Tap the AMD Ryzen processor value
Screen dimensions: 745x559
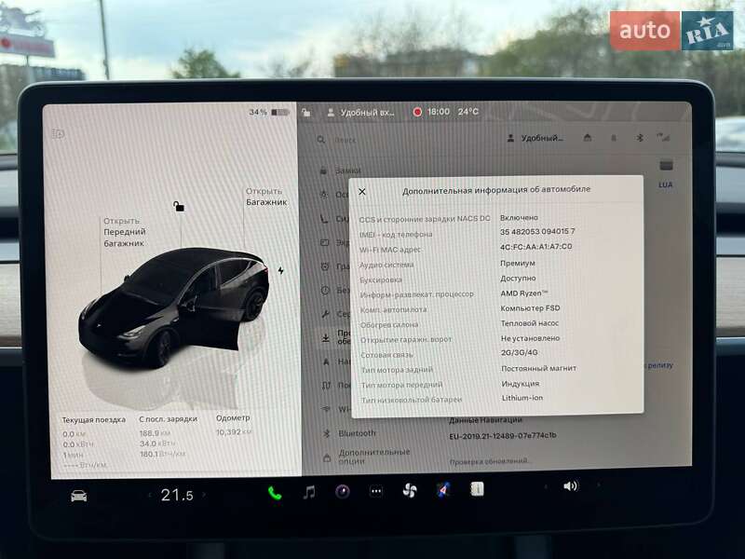coord(524,293)
